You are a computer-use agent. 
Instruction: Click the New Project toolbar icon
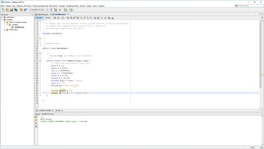point(7,10)
